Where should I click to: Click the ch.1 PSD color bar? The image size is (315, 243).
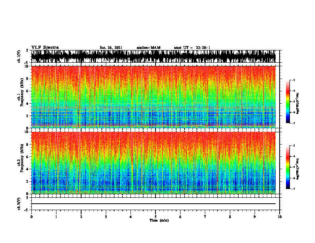tap(288, 102)
